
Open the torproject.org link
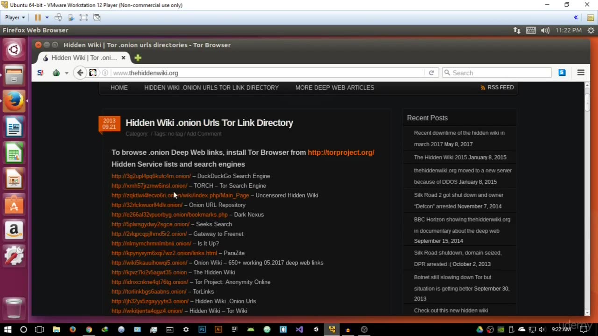click(x=341, y=152)
